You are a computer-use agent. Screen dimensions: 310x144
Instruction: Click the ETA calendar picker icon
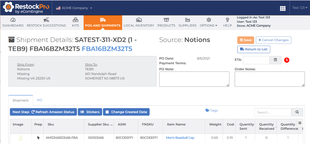pyautogui.click(x=275, y=60)
